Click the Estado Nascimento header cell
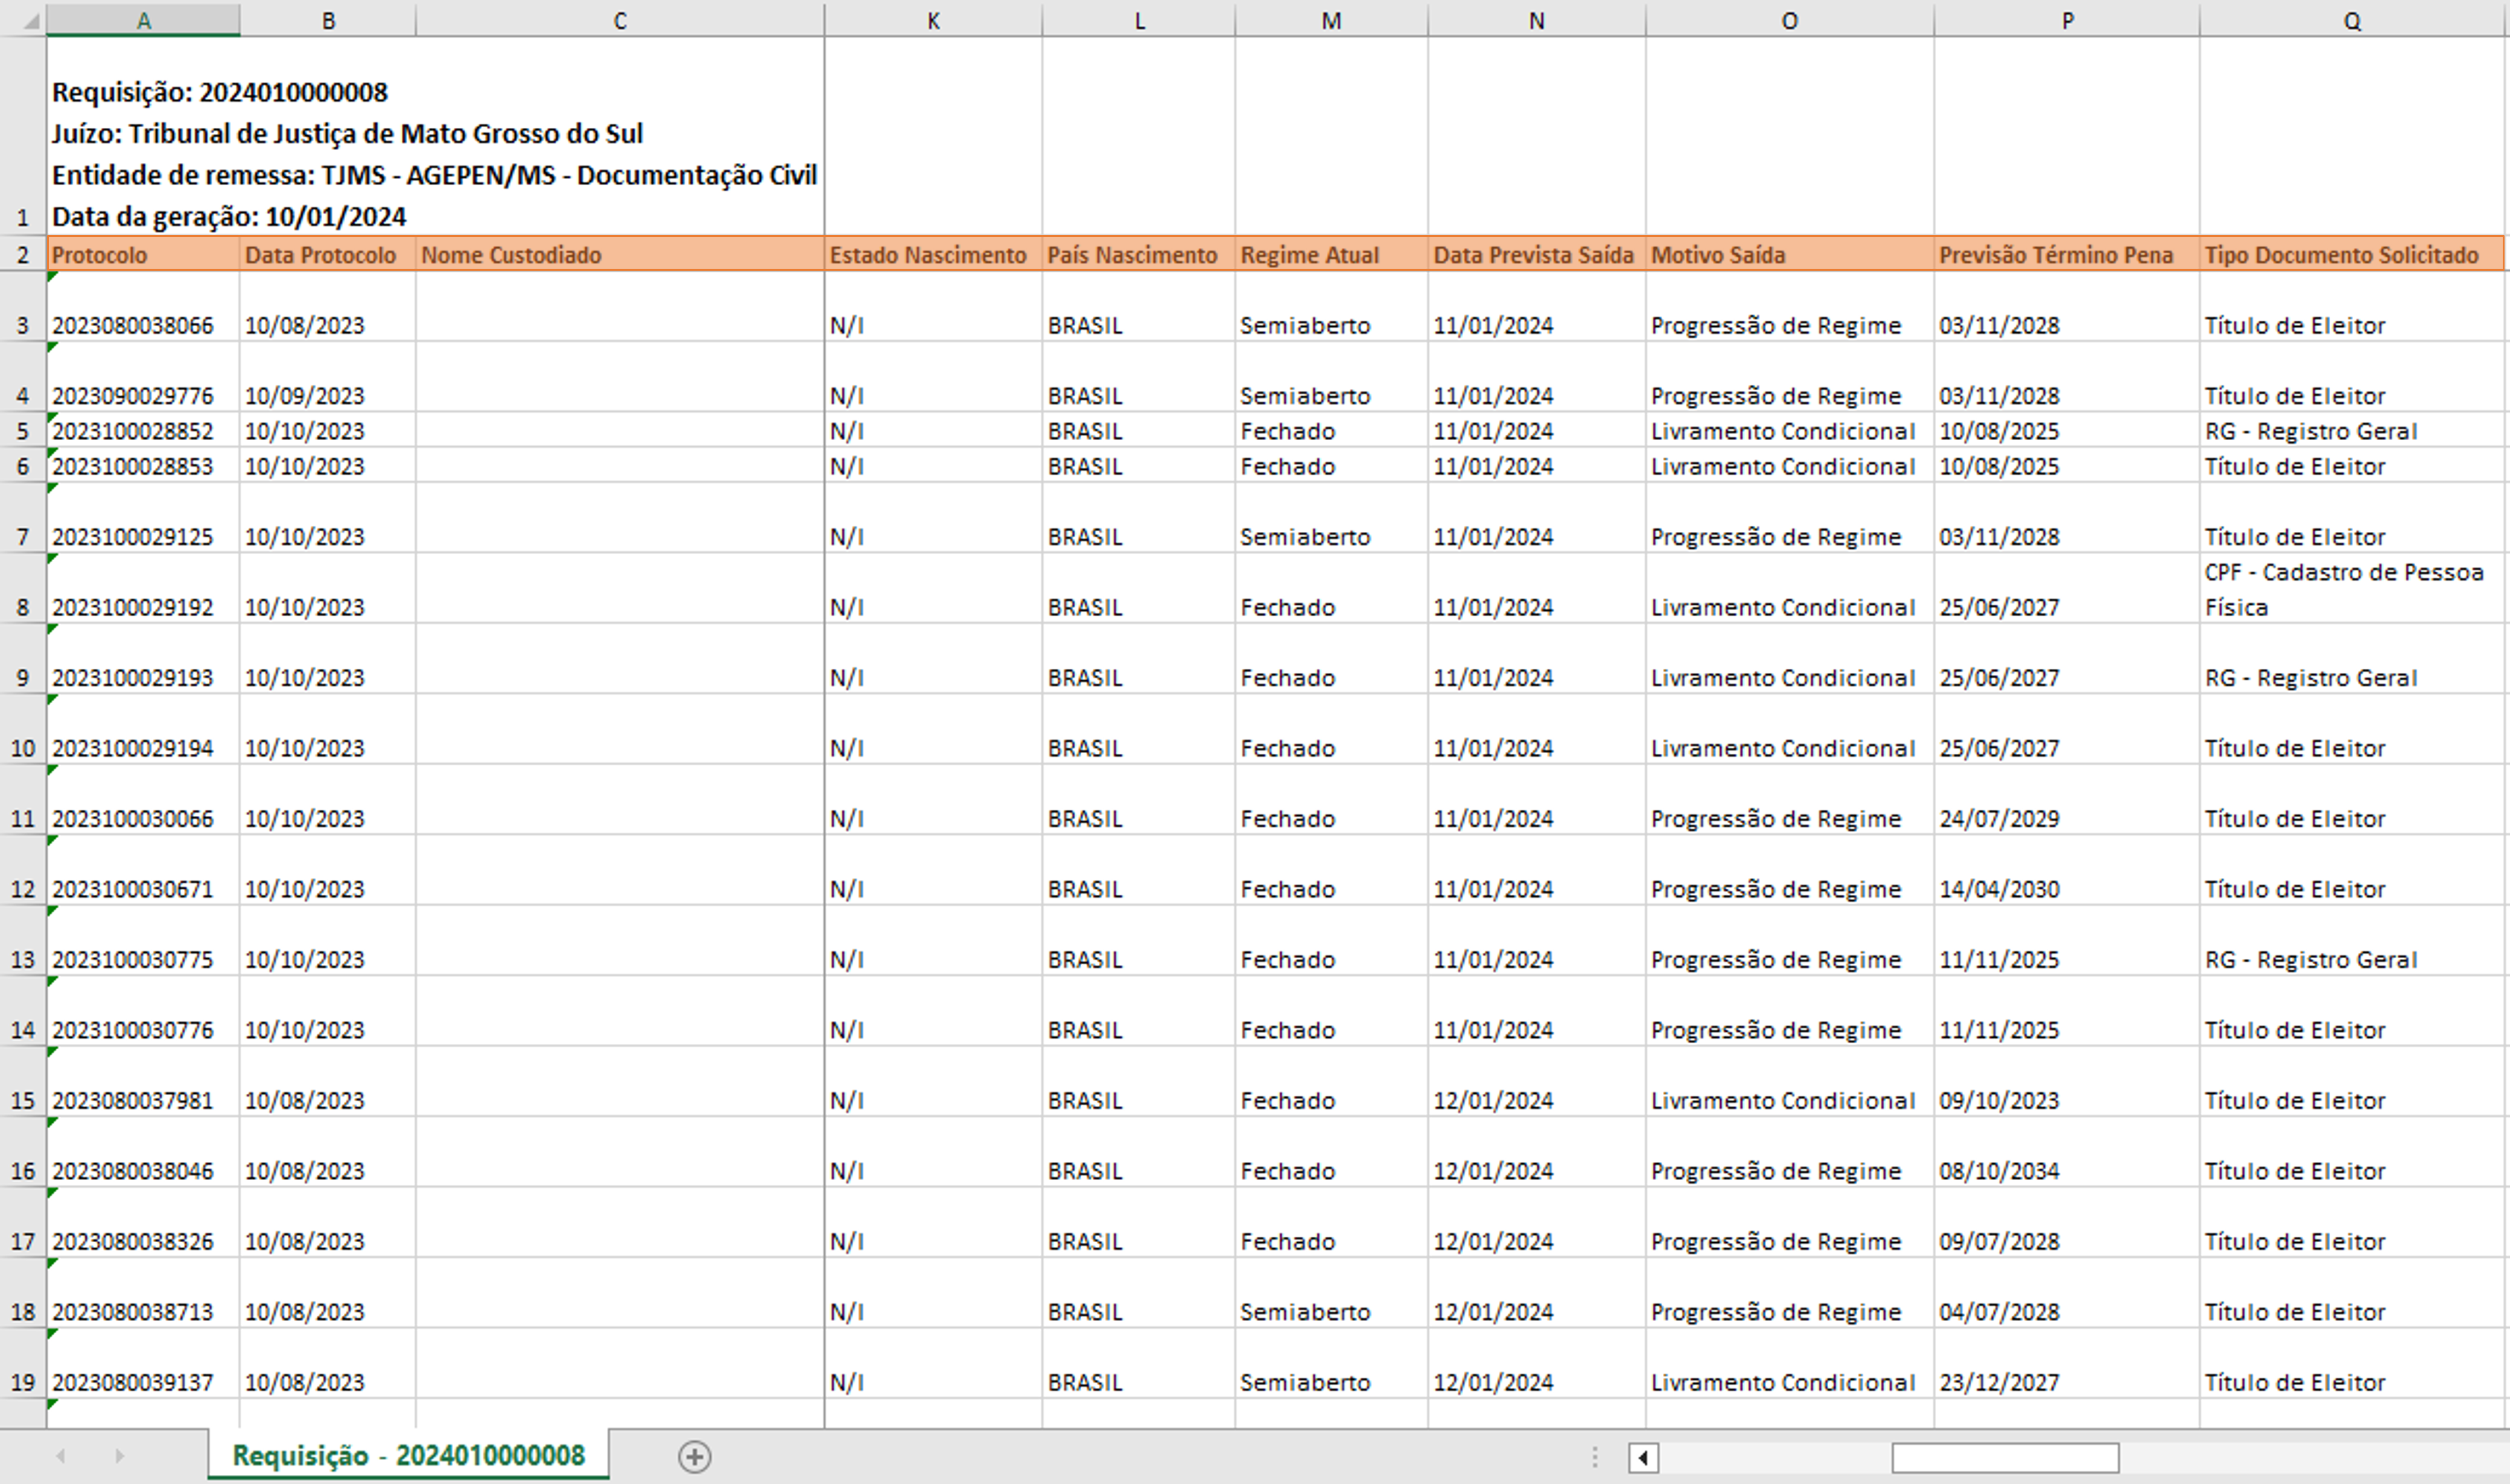Screen dimensions: 2510x1484 (x=932, y=254)
